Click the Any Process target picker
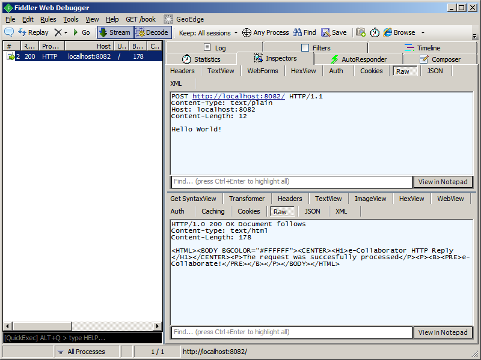Screen dimensions: 481x360 [x=265, y=32]
